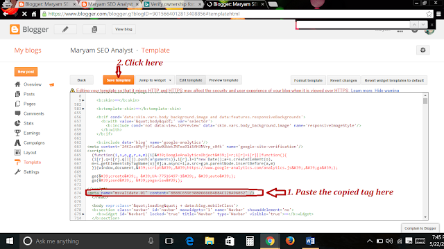Open Earnings in sidebar

point(32,133)
